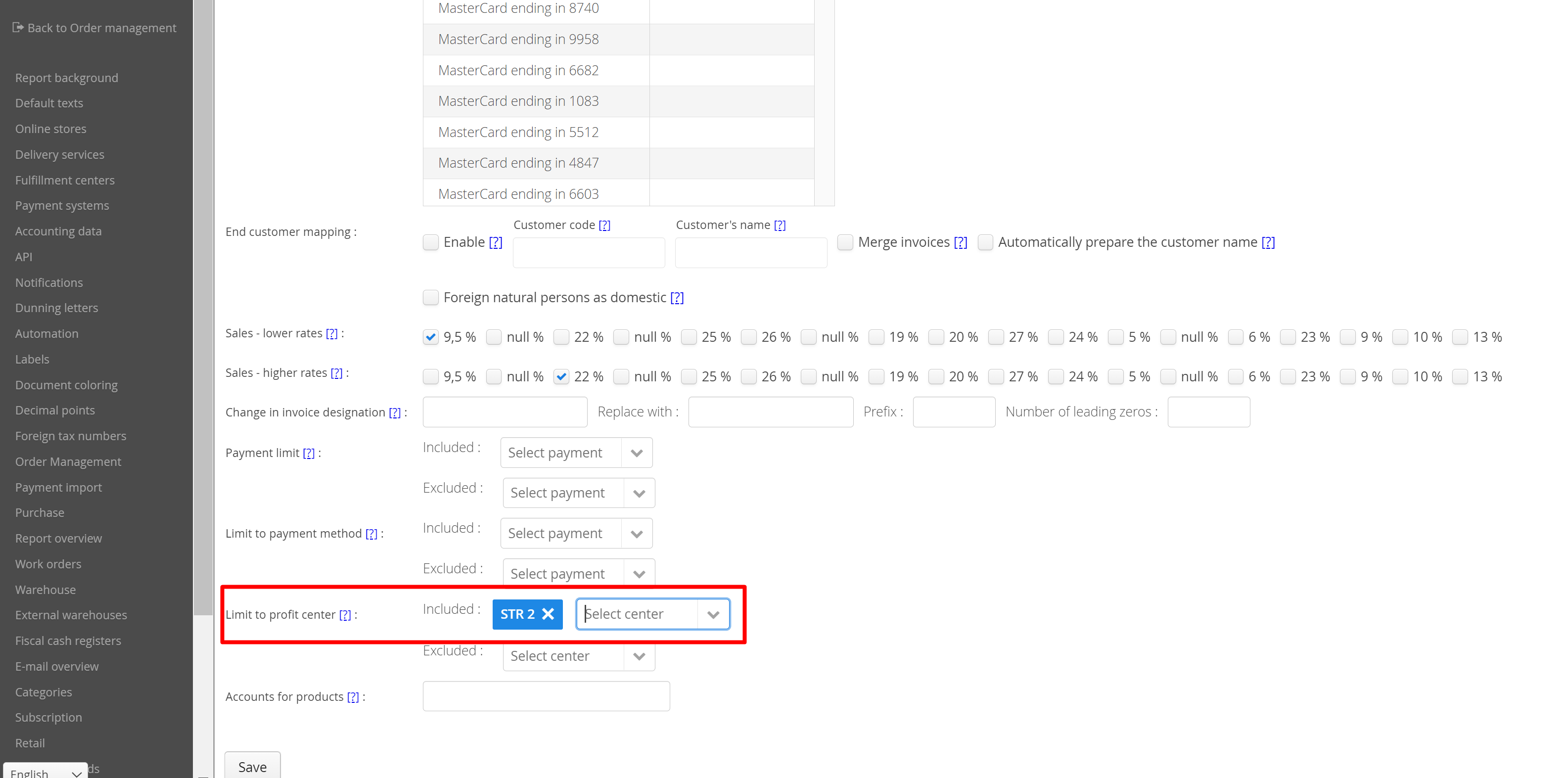Uncheck 9,5 % in Sales lower rates
This screenshot has height=778, width=1565.
point(431,337)
